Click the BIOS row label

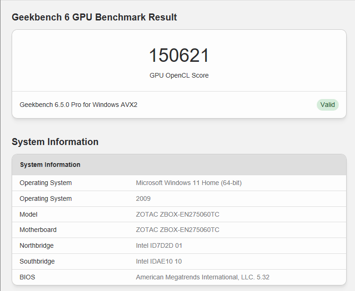[27, 277]
